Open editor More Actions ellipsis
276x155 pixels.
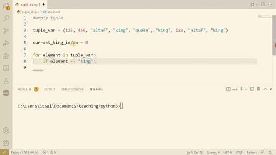click(270, 4)
